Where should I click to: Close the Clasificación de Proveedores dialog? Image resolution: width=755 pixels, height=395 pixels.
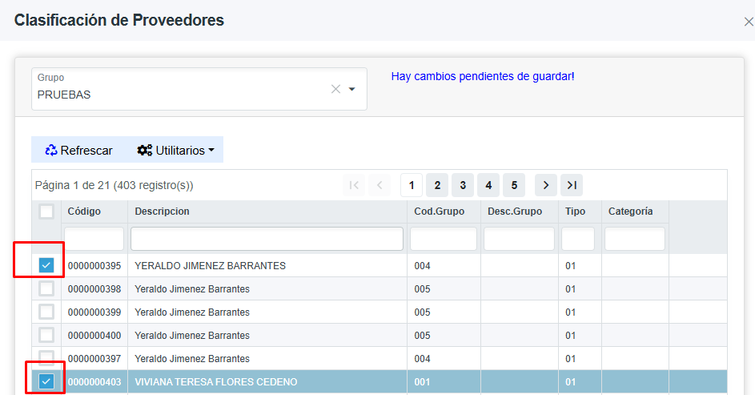coord(748,22)
